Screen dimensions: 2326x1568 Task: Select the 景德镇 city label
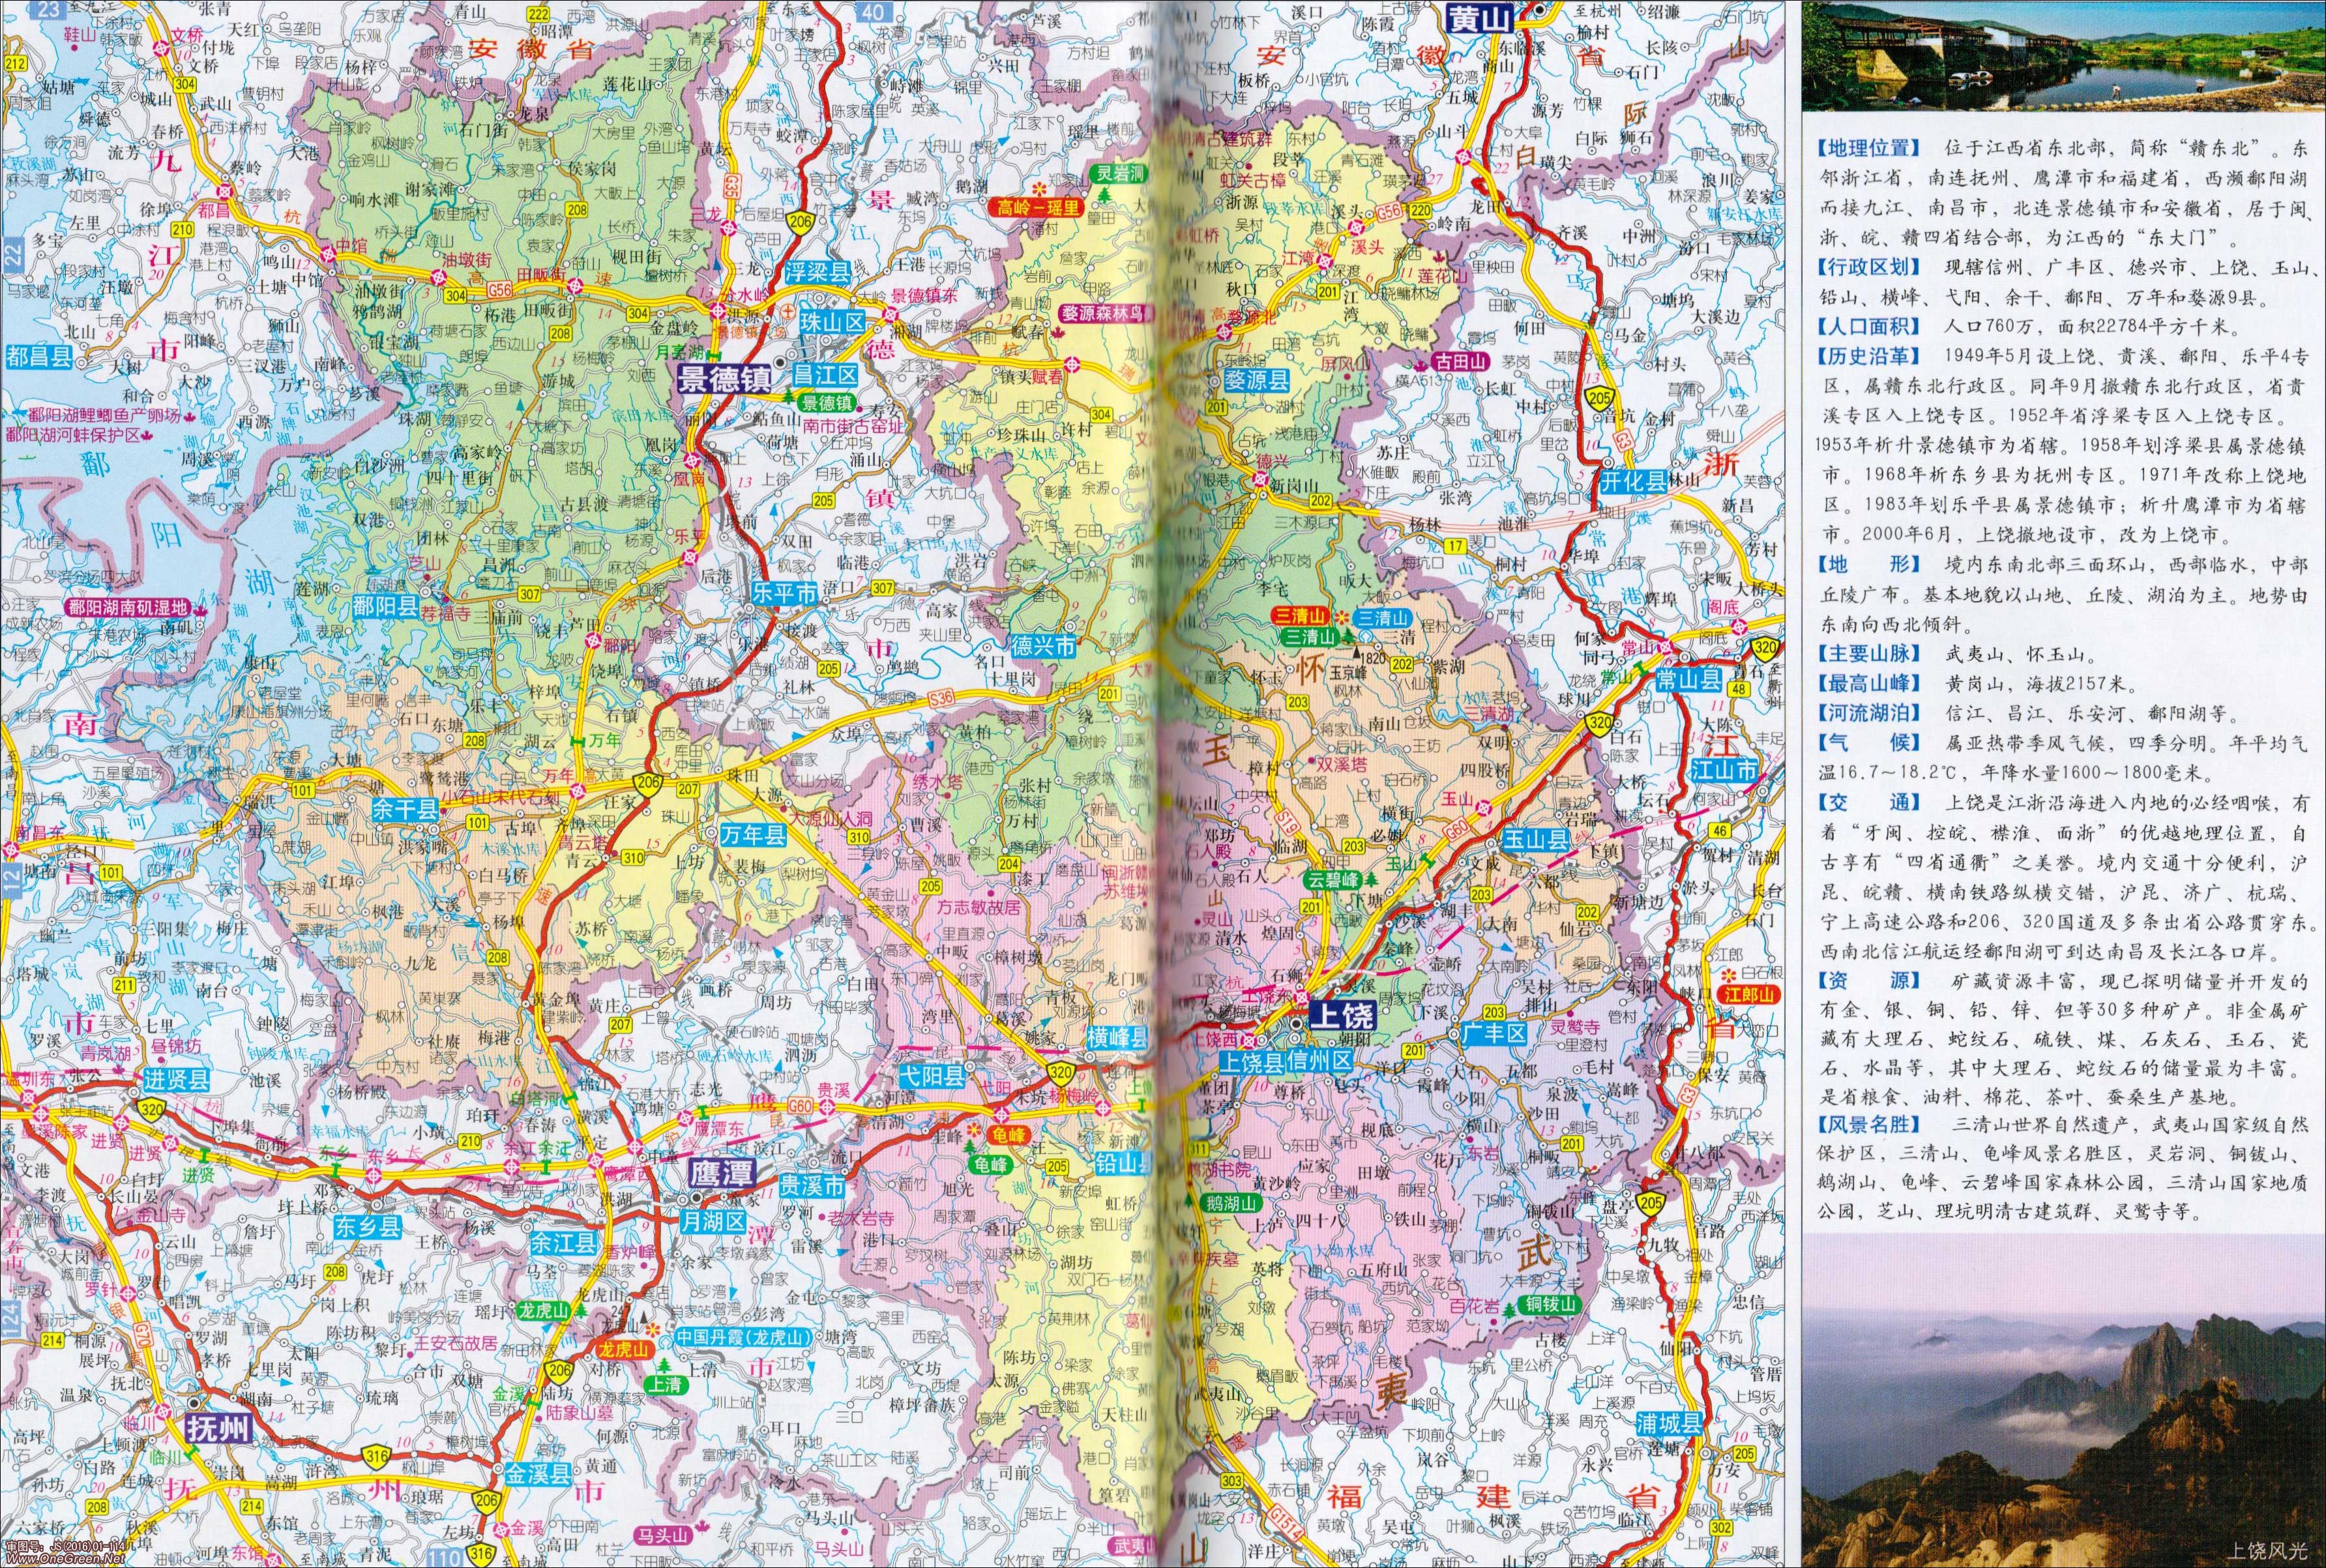coord(723,378)
